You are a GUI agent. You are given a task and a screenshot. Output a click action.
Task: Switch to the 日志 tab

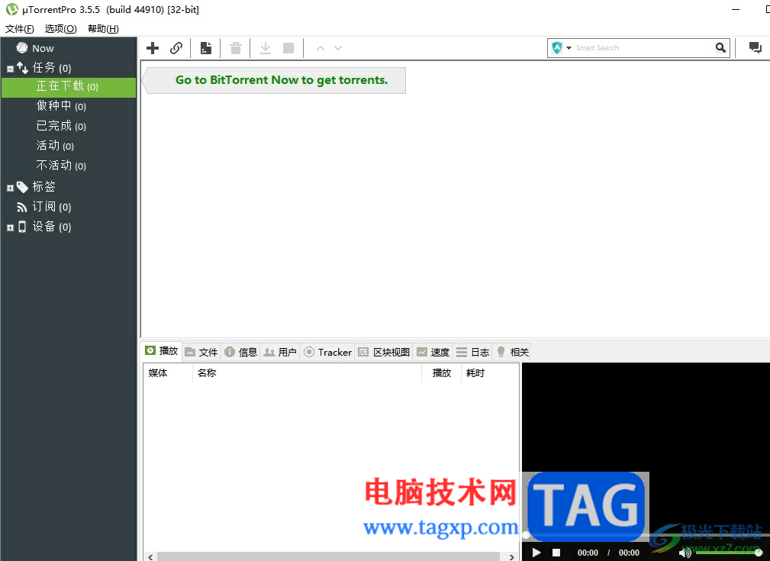point(472,352)
